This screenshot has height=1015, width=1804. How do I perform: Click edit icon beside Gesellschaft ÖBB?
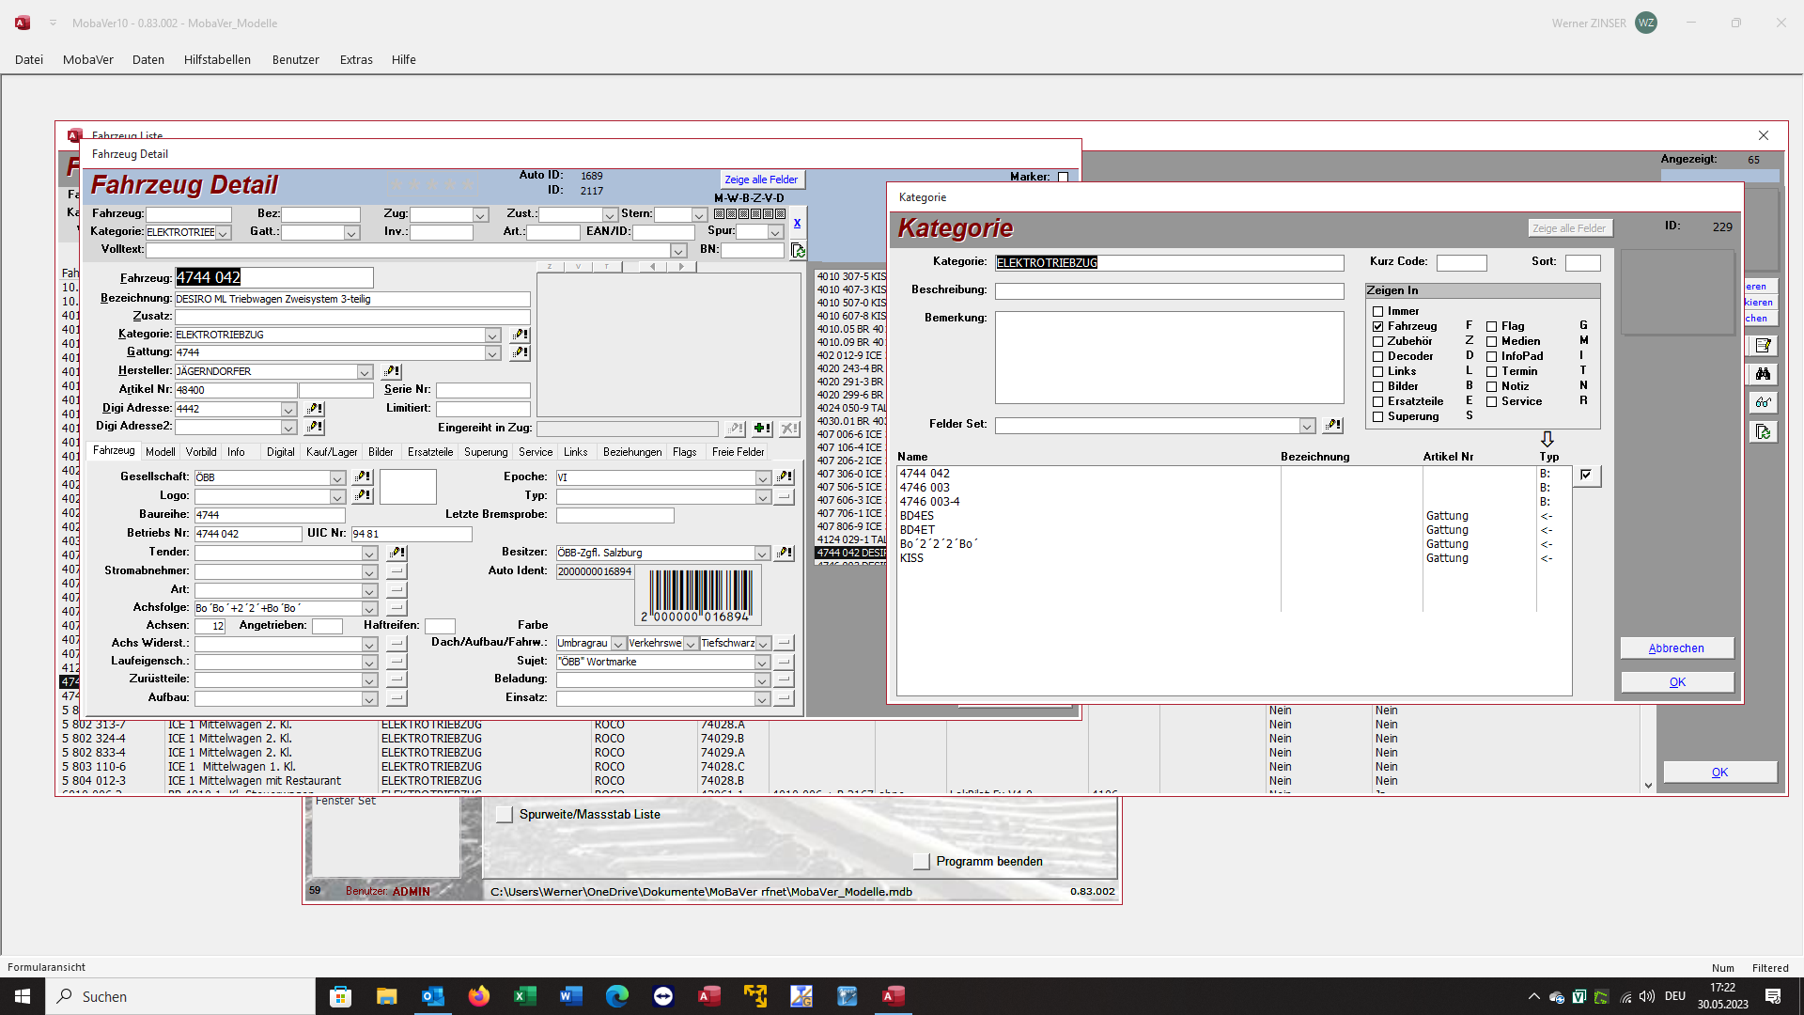pos(363,477)
